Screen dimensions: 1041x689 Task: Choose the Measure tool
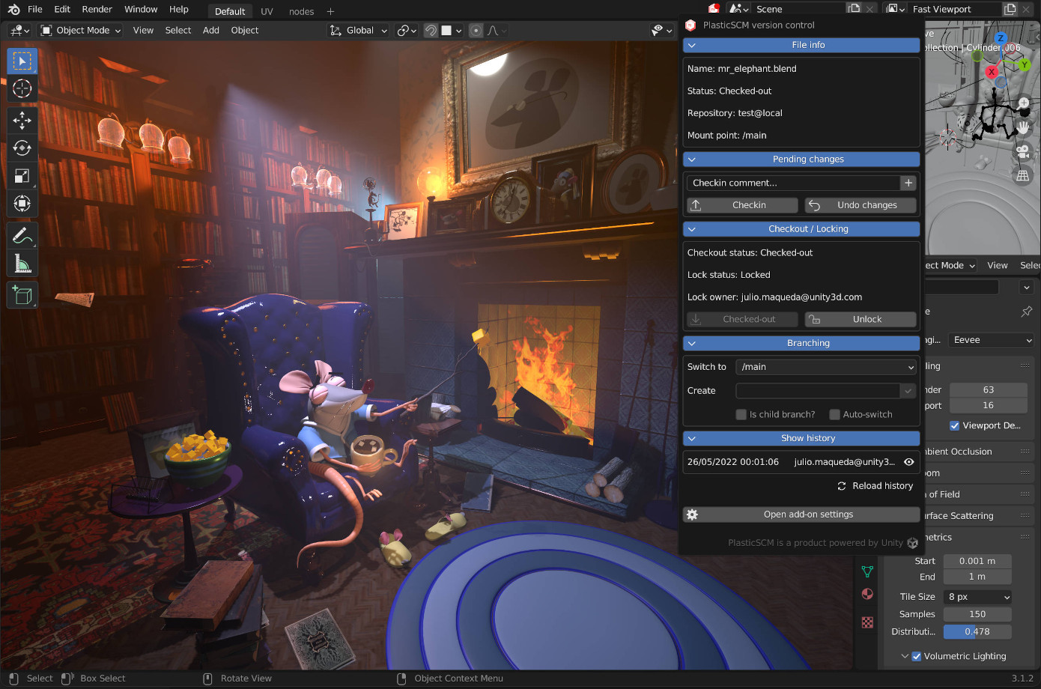click(x=22, y=263)
